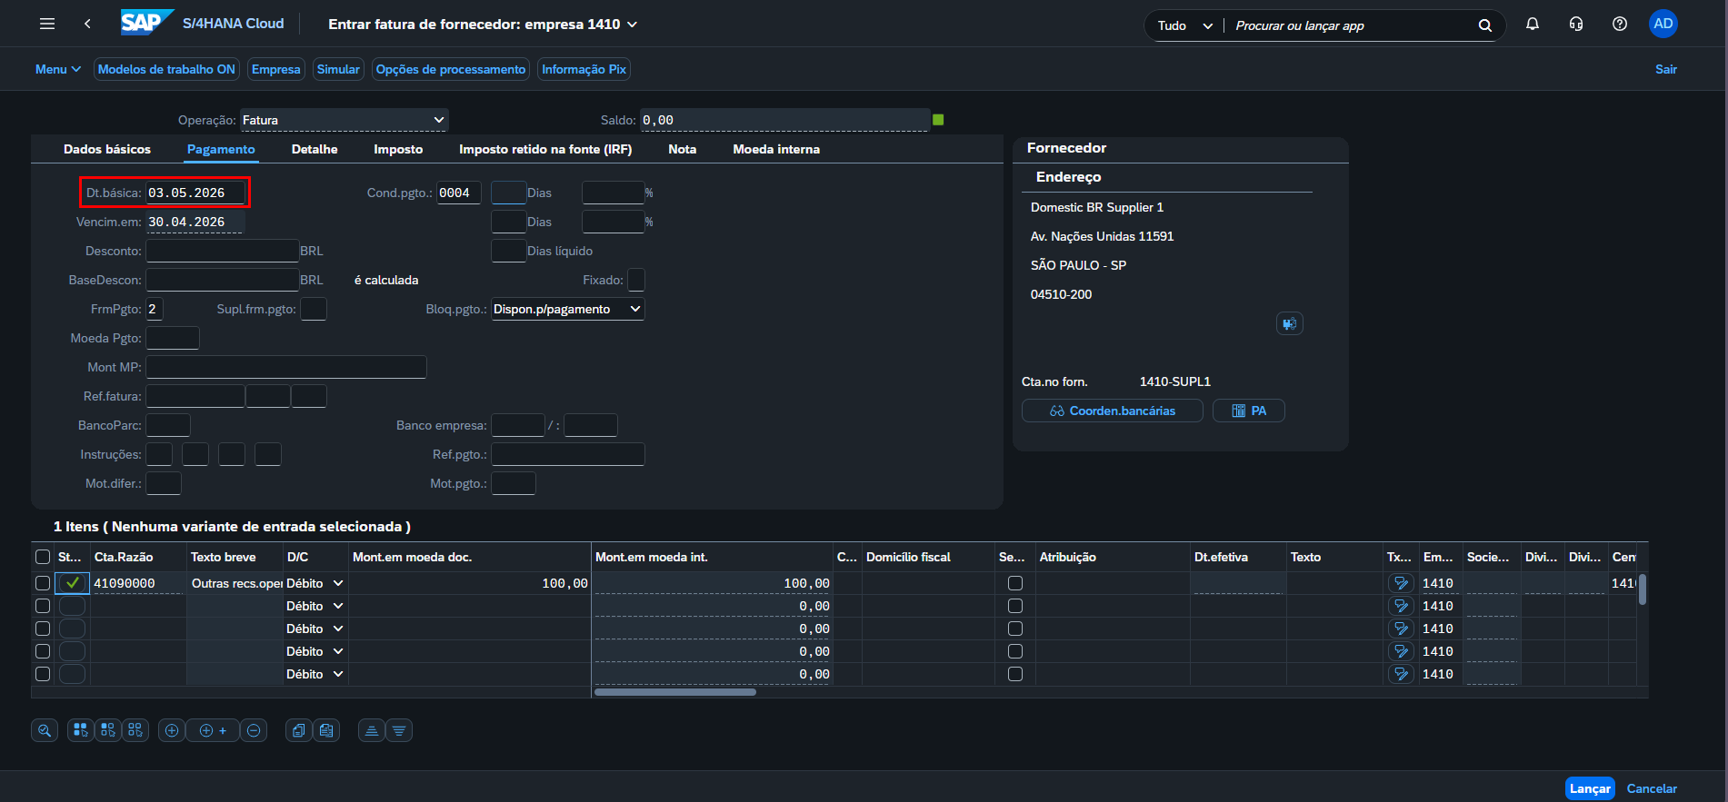The image size is (1728, 802).
Task: Click the copy row icon
Action: 299,730
